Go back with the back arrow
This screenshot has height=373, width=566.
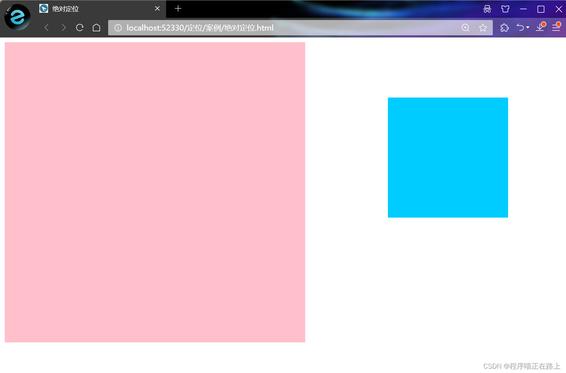coord(46,28)
